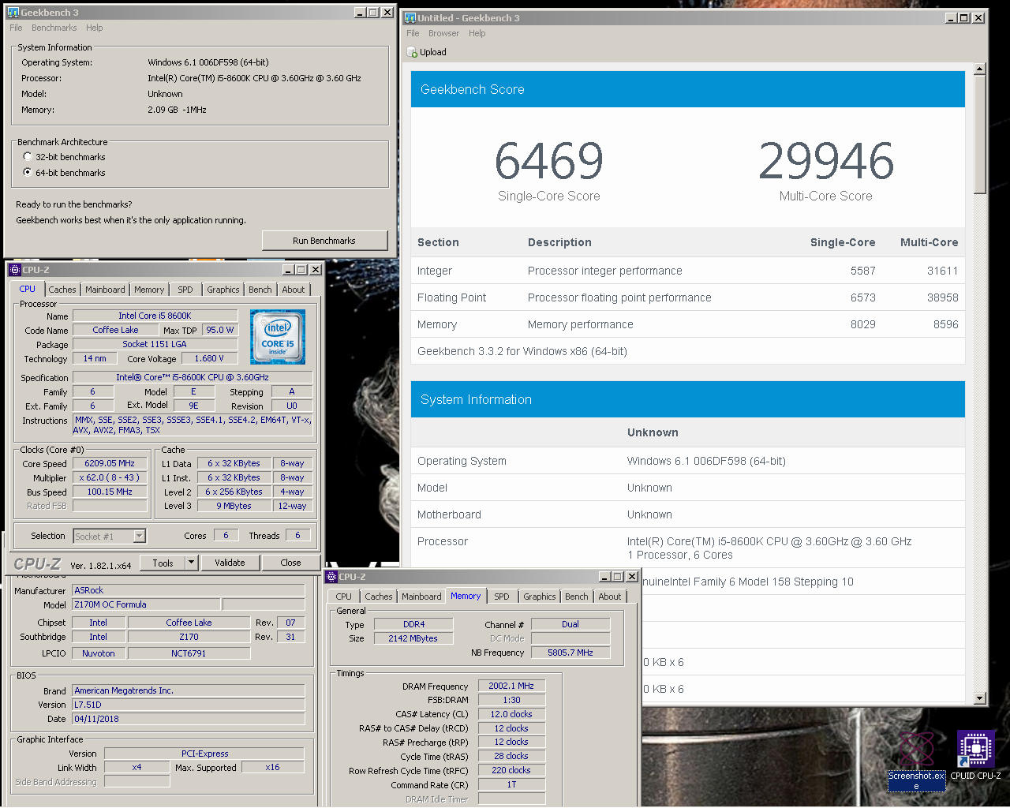1010x808 pixels.
Task: Open the Tools dropdown arrow in CPU-Z
Action: pos(191,563)
